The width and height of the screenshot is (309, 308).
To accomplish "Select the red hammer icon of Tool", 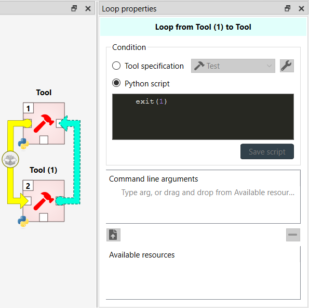I will pos(44,123).
